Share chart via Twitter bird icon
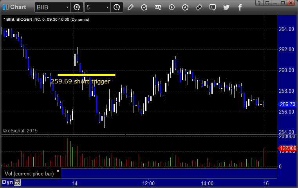 coord(226,7)
